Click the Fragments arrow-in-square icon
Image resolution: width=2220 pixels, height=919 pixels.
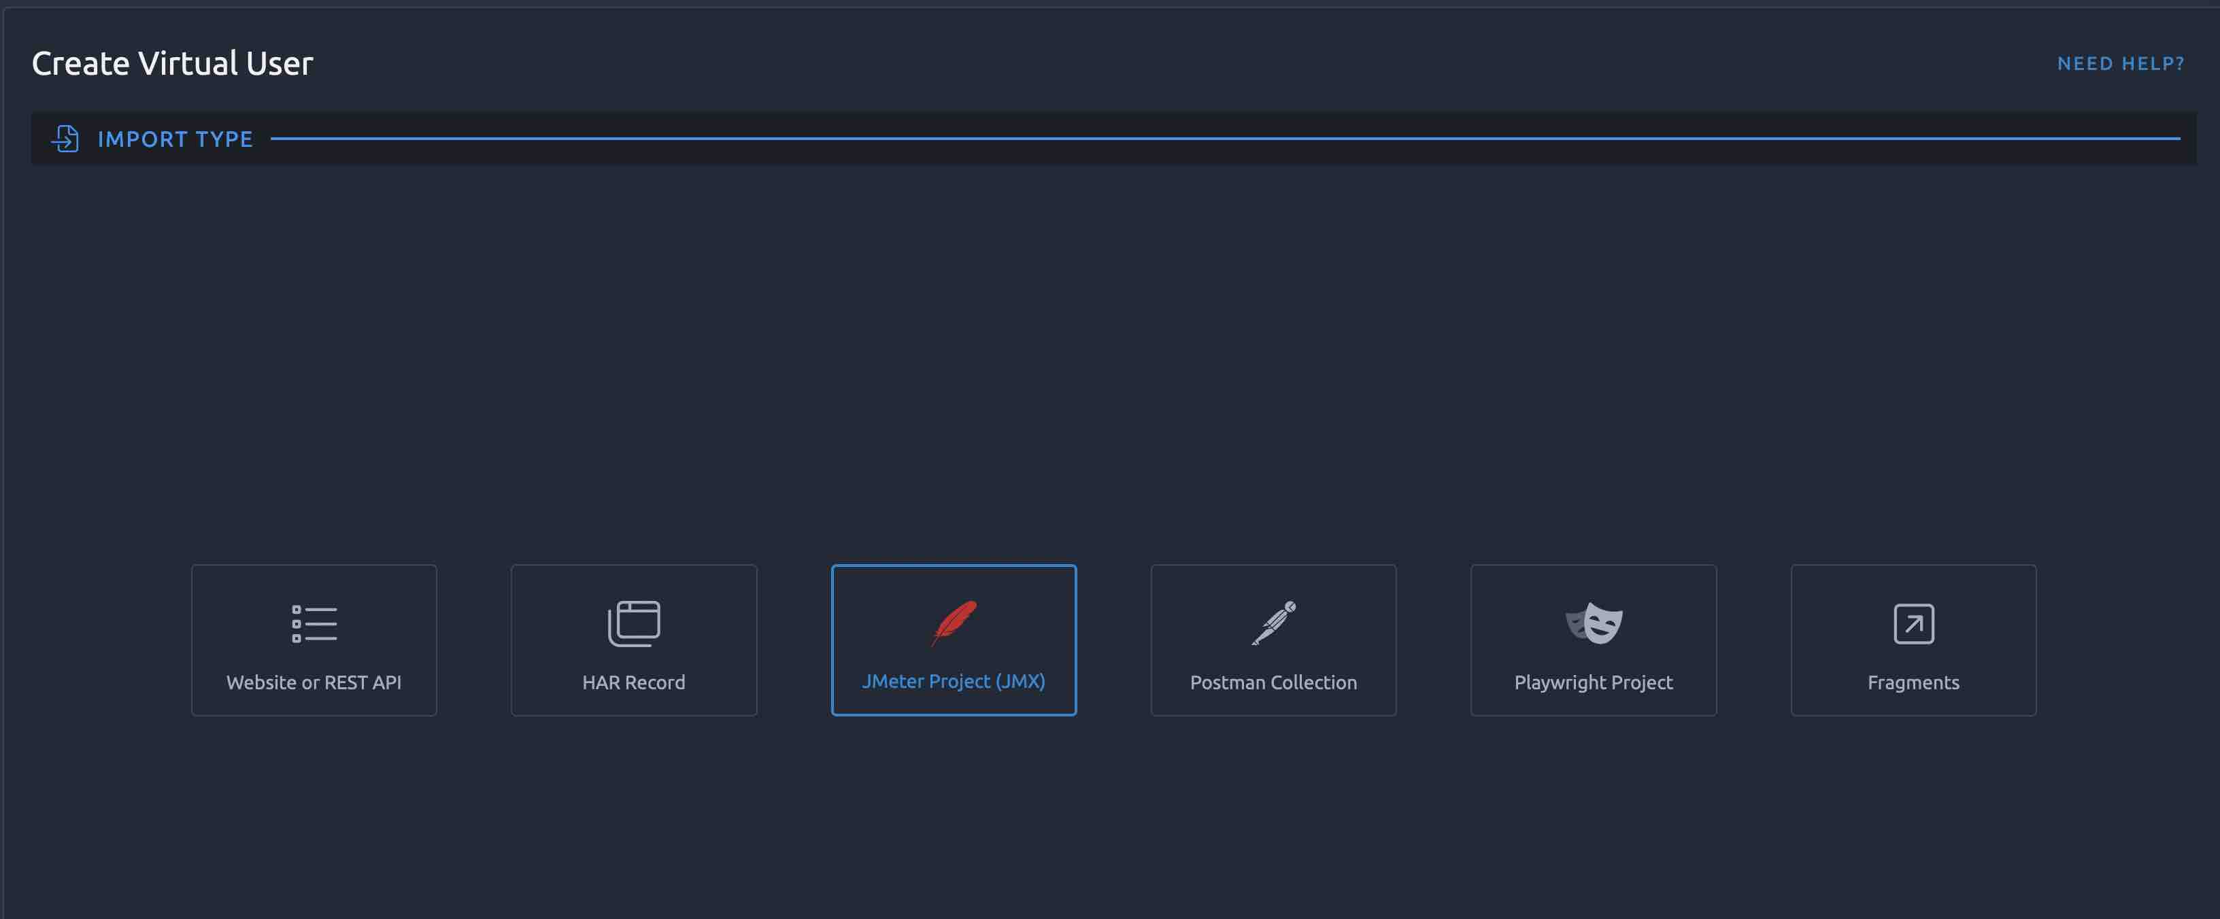click(1913, 623)
